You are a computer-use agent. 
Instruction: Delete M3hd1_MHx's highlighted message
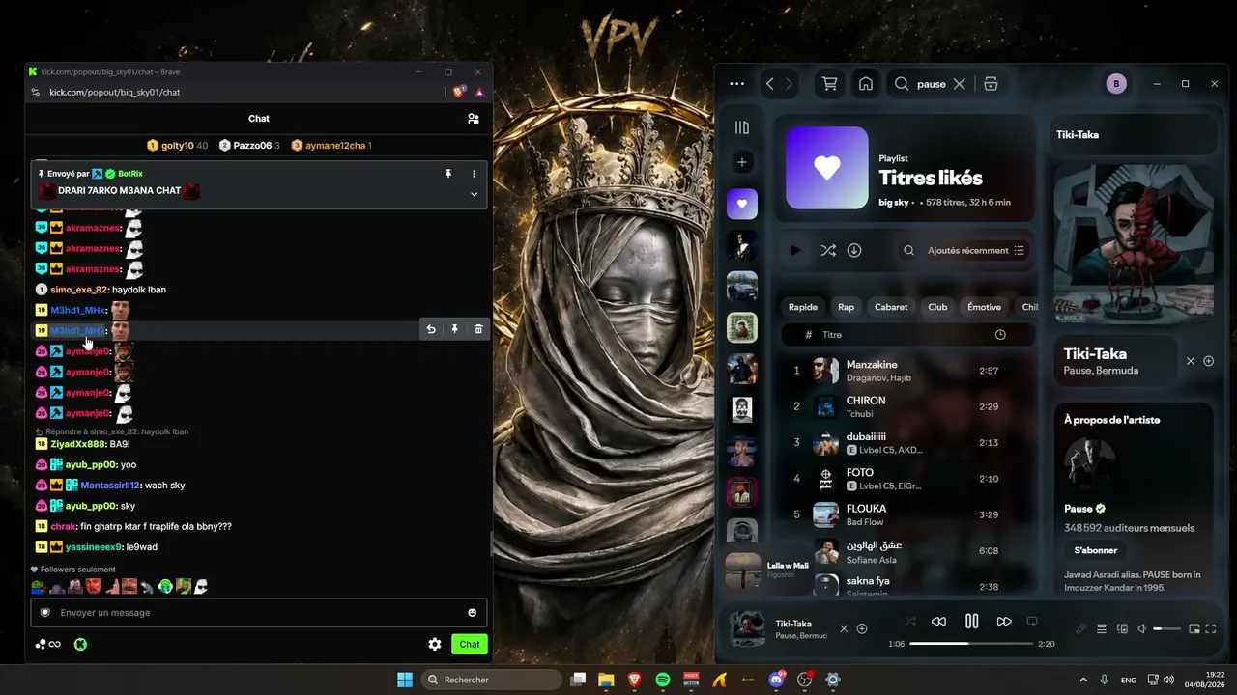(478, 329)
